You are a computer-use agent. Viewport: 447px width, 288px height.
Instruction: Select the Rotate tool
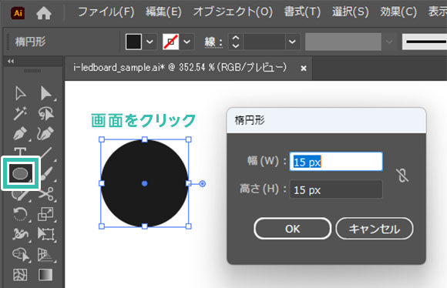(x=20, y=214)
